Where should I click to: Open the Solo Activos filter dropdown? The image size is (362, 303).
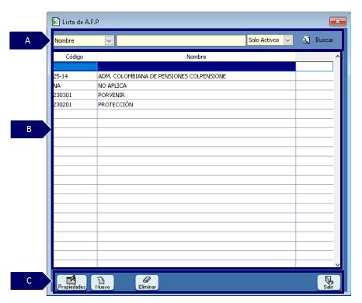tap(287, 40)
